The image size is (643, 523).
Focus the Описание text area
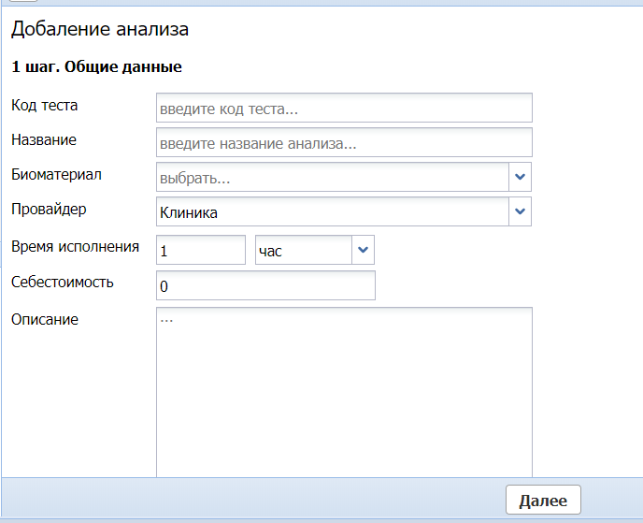(x=344, y=393)
